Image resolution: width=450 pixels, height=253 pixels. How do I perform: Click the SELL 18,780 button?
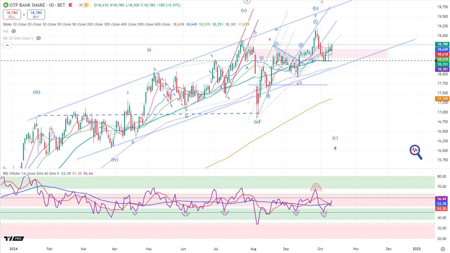[12, 15]
